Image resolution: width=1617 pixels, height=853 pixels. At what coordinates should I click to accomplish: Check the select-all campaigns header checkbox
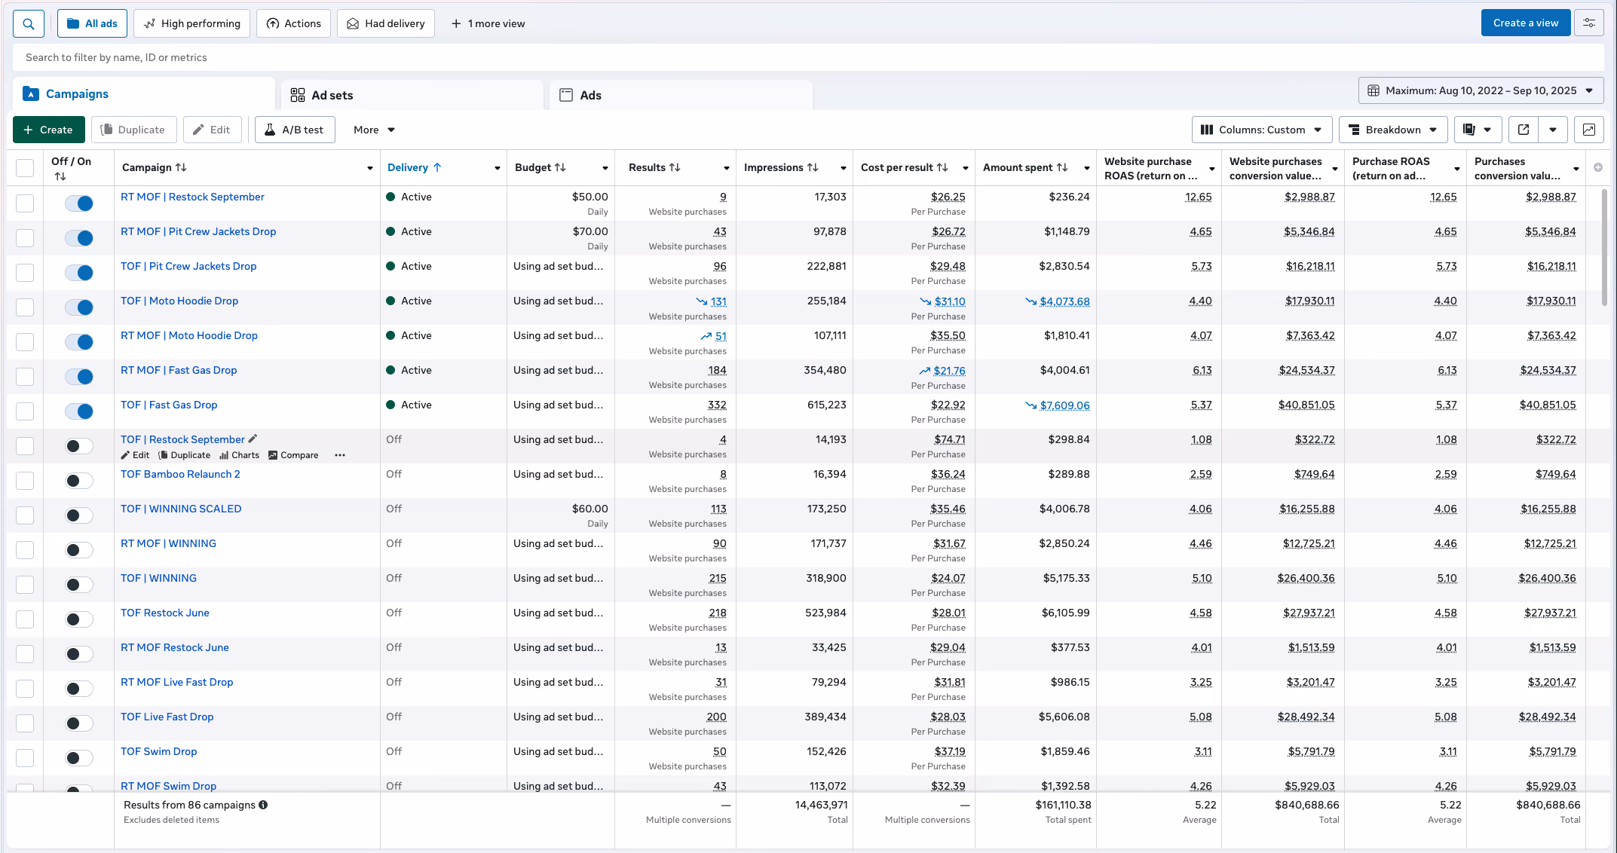coord(25,167)
